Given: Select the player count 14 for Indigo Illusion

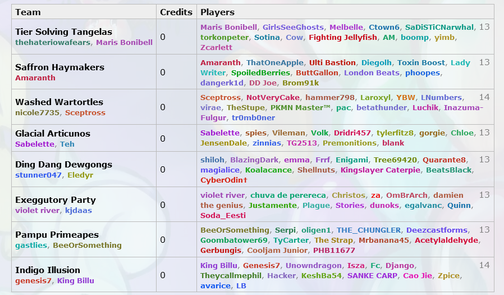Looking at the screenshot, I should pos(484,265).
